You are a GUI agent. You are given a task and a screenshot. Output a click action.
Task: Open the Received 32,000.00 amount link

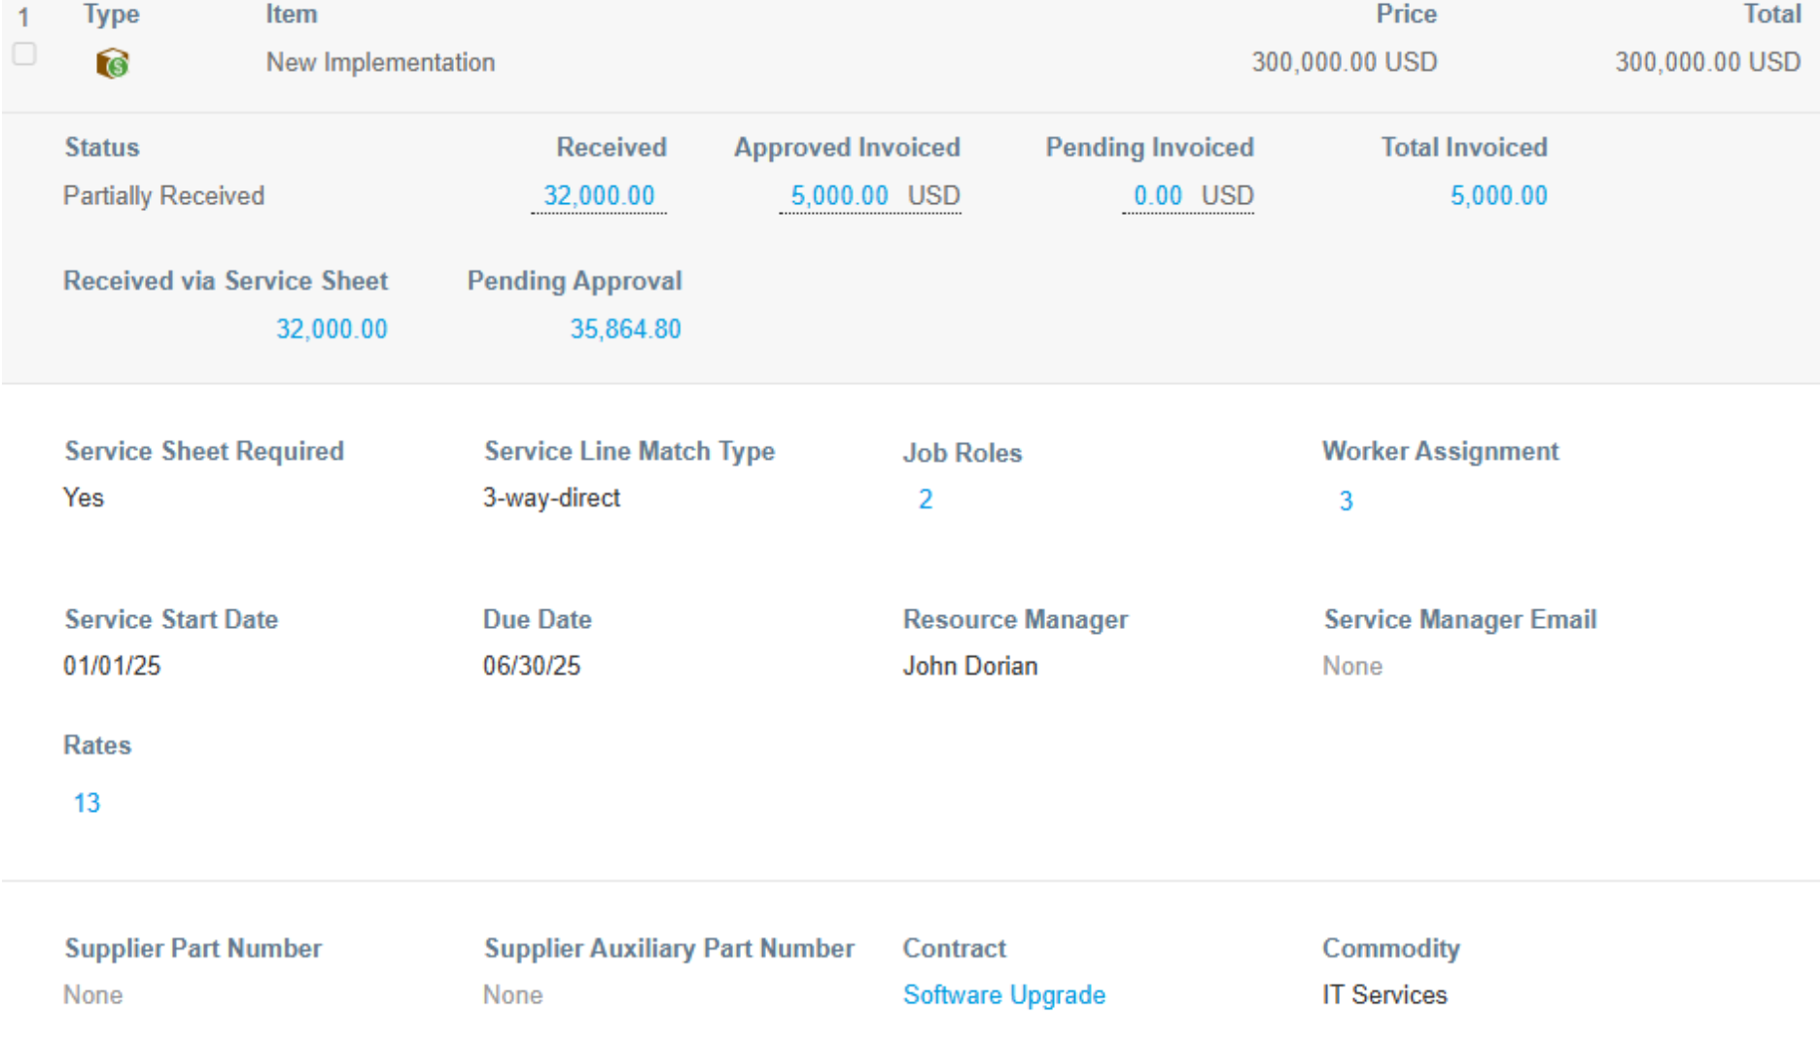[x=599, y=195]
